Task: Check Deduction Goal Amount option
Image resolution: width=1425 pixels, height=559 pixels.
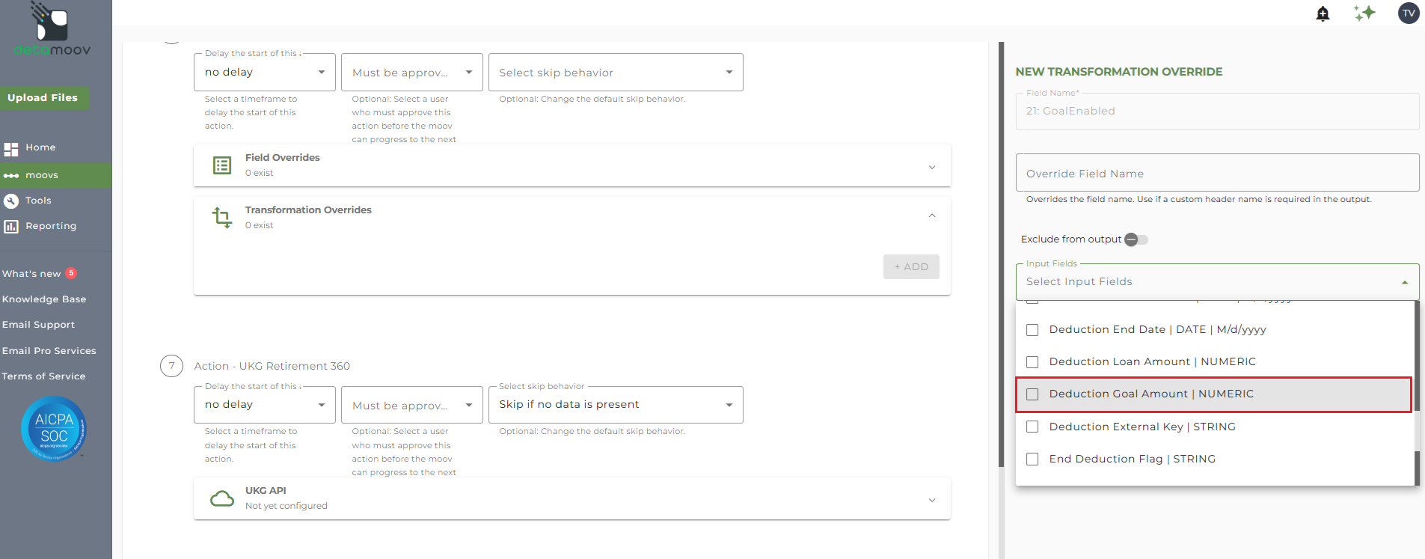Action: 1032,394
